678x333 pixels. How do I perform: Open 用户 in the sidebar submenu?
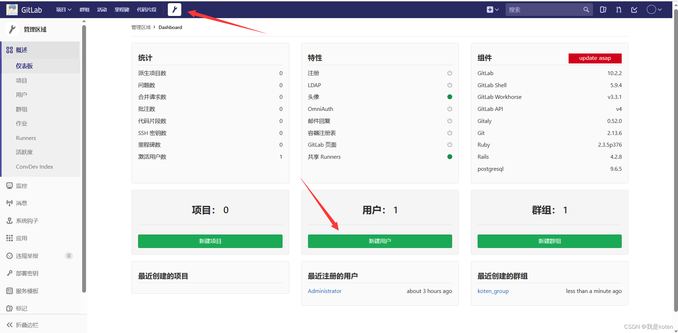(21, 95)
